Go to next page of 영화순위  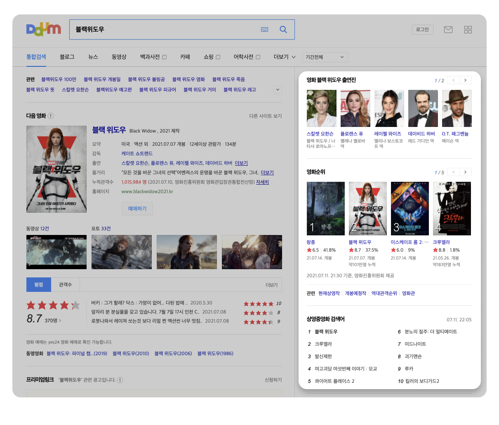pos(466,172)
